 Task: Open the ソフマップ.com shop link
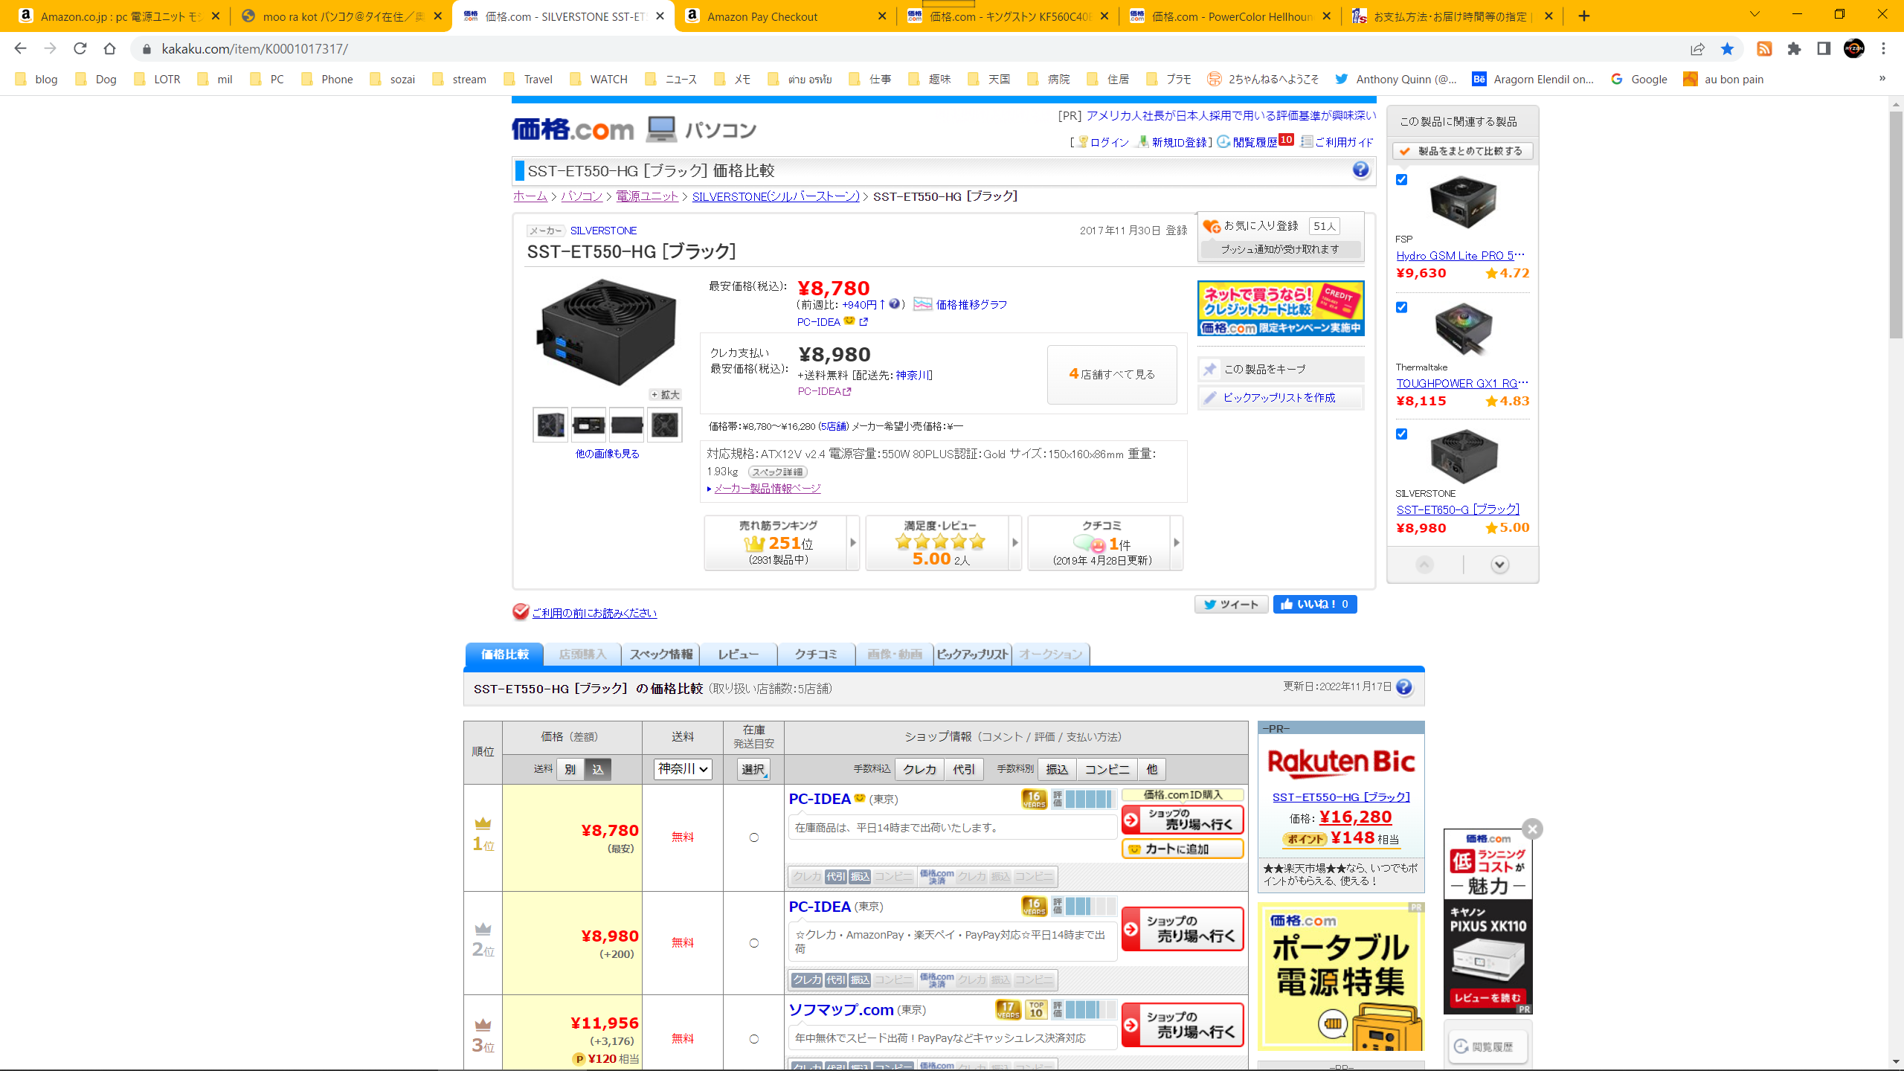tap(841, 1009)
